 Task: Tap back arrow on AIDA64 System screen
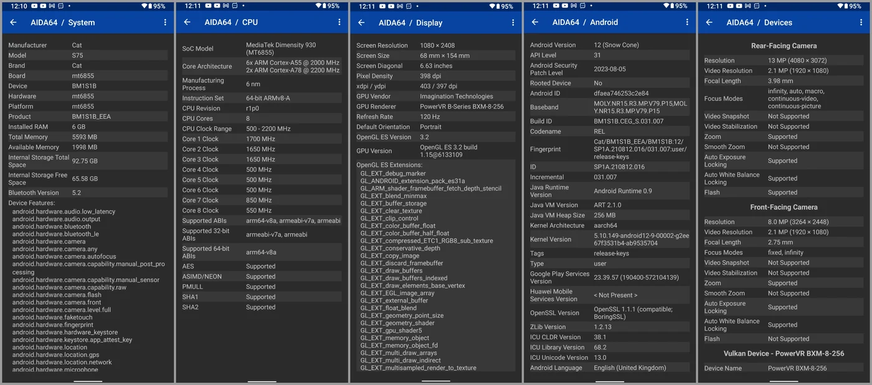[x=13, y=22]
